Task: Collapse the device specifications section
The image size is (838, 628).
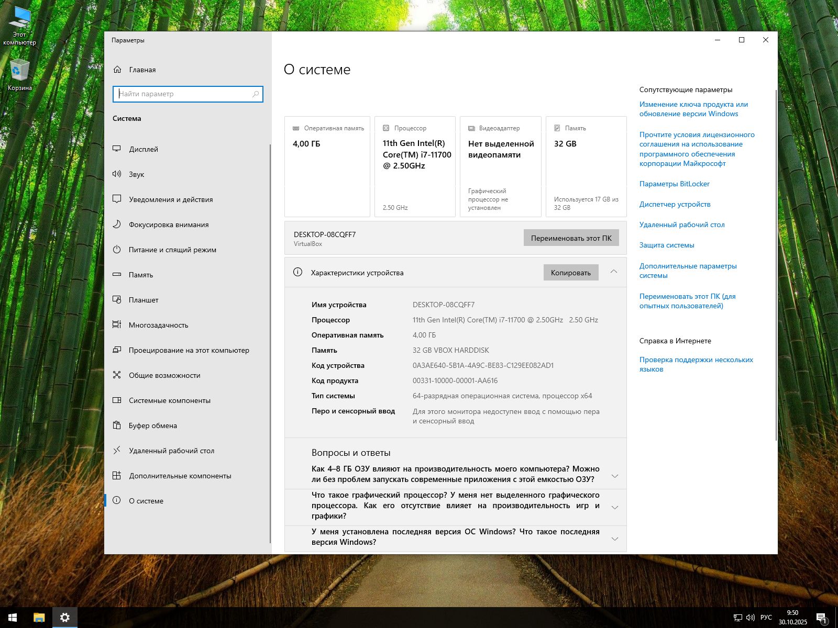Action: [613, 272]
